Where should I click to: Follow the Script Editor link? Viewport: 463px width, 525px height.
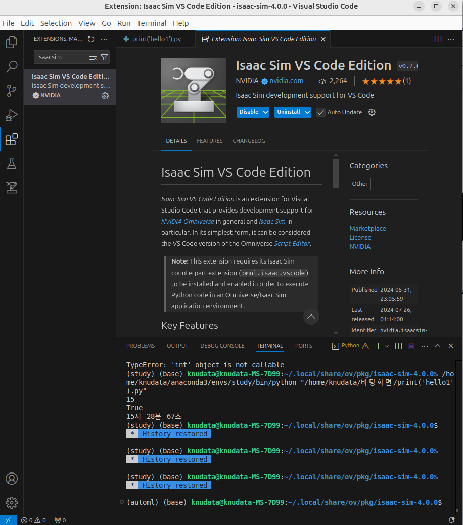292,244
